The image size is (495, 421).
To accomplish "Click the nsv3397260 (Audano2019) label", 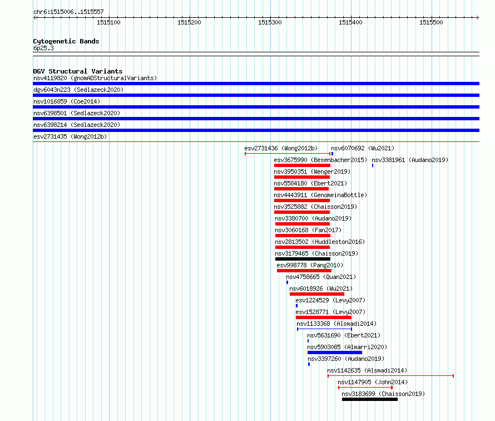I will [346, 359].
